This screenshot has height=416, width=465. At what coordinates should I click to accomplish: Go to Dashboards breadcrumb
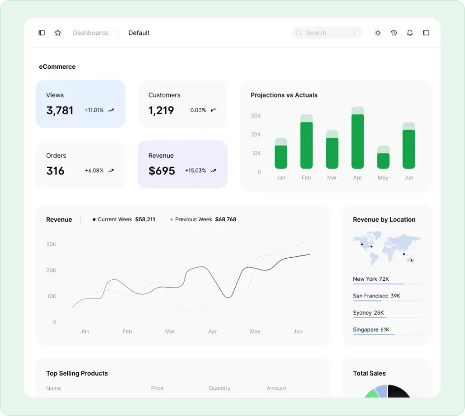(91, 33)
